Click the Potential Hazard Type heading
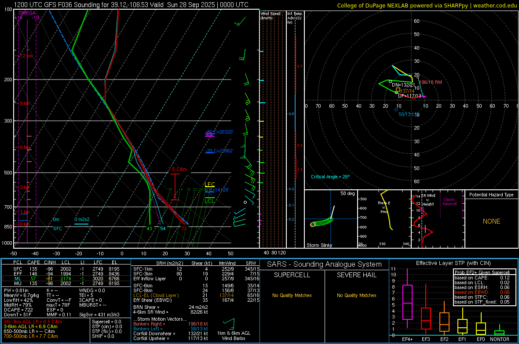This screenshot has height=344, width=519. [491, 195]
